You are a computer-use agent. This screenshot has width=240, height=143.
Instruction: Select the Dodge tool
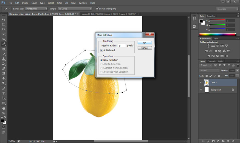[x=4, y=83]
